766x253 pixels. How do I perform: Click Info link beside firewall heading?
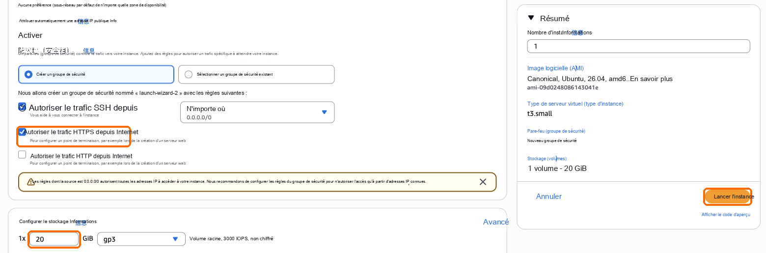pyautogui.click(x=89, y=51)
